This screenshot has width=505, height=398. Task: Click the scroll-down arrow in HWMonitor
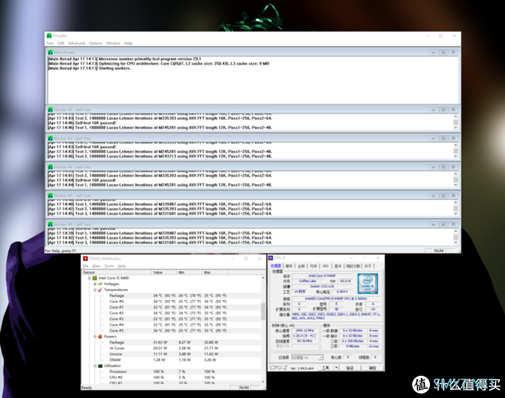pyautogui.click(x=263, y=382)
